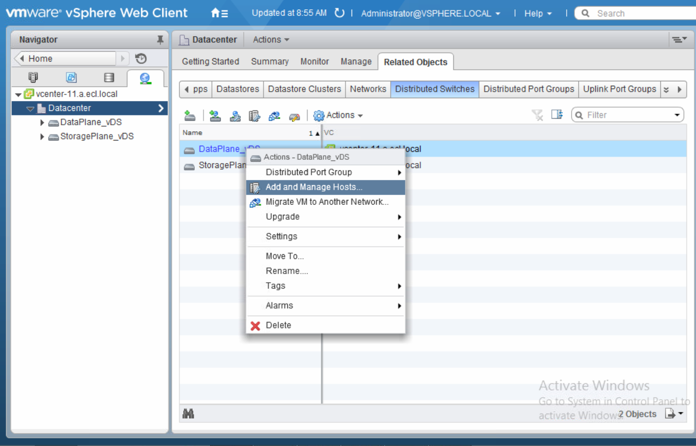Click the vSphere home menu icon
696x446 pixels.
click(x=220, y=13)
